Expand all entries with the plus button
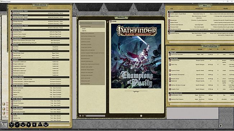The width and height of the screenshot is (234, 131). pos(80,116)
